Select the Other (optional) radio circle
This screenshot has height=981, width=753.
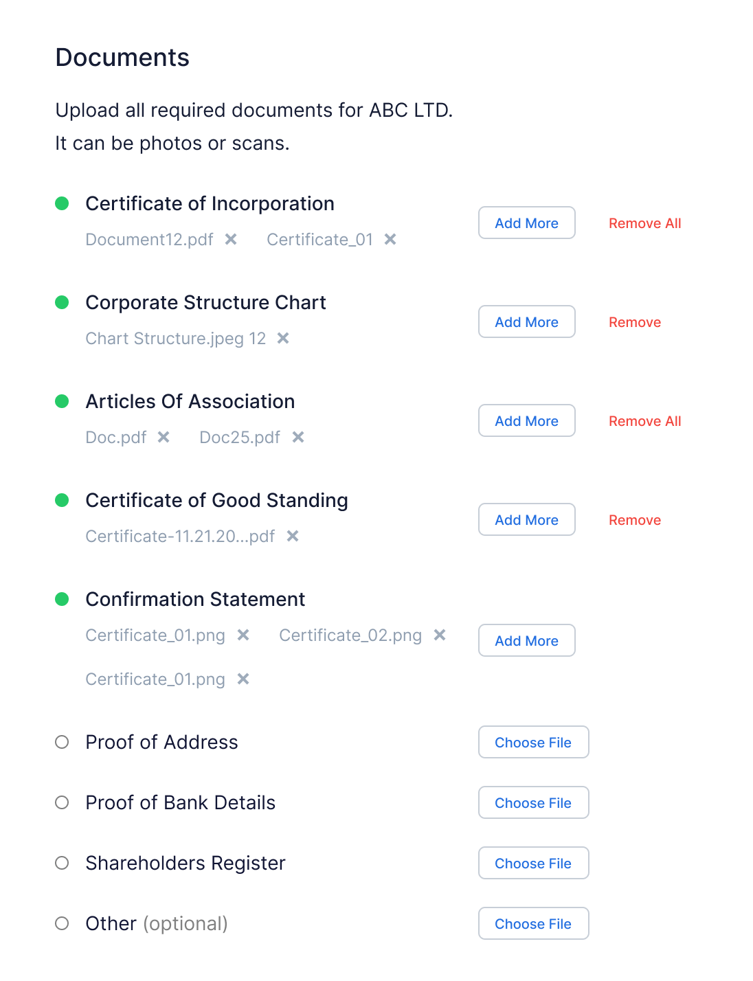62,923
